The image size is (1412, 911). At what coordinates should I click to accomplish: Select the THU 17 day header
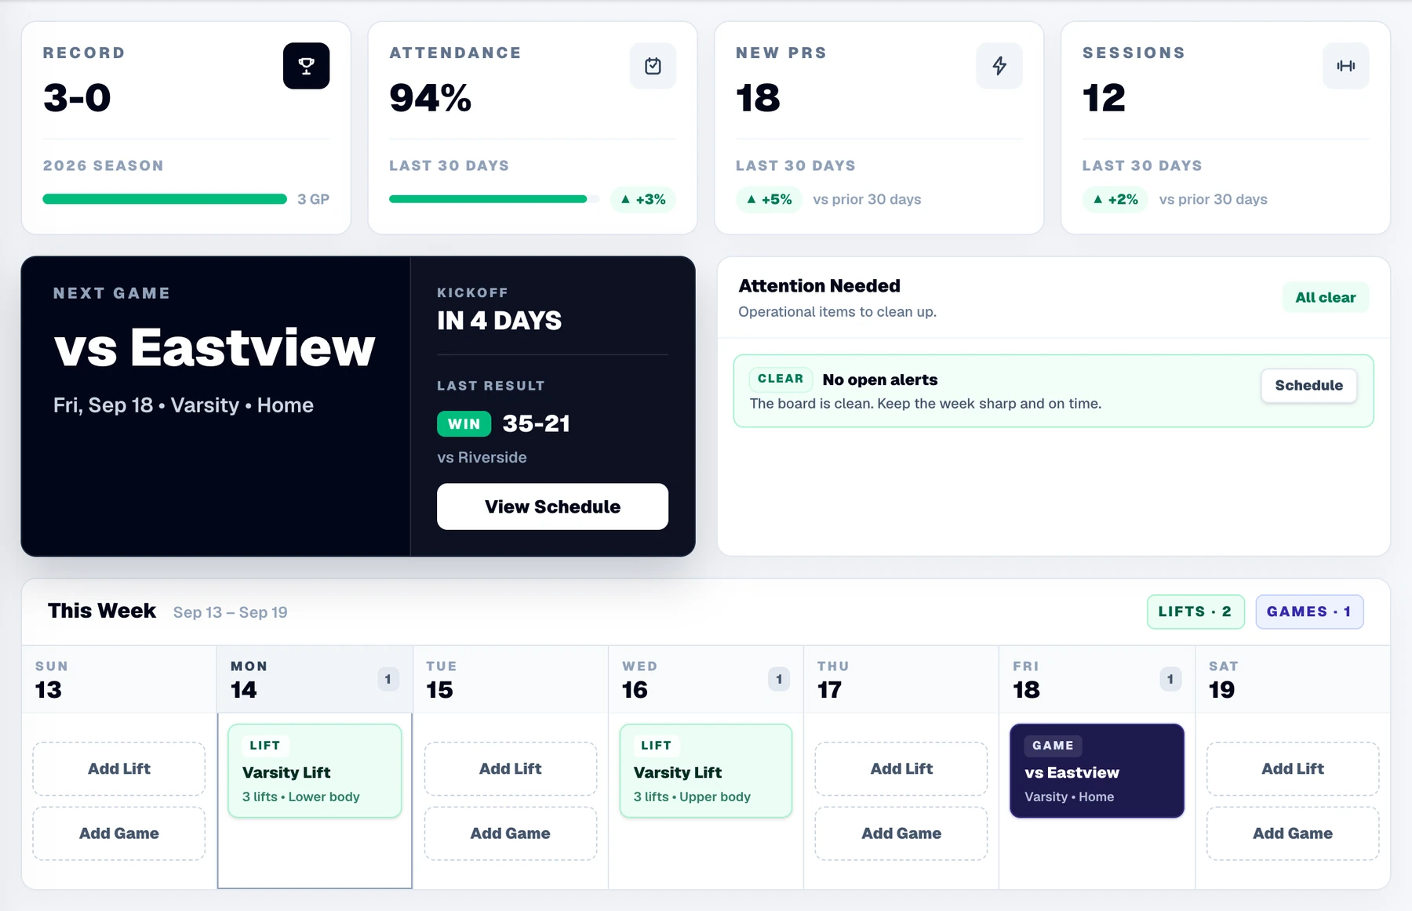[901, 679]
